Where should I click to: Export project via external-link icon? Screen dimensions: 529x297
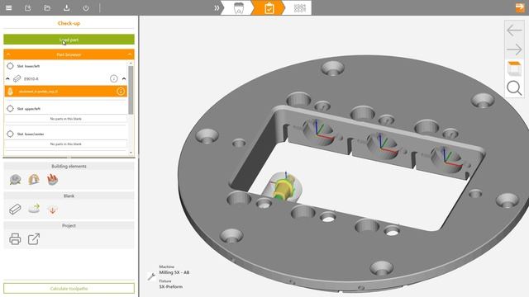[x=34, y=239]
